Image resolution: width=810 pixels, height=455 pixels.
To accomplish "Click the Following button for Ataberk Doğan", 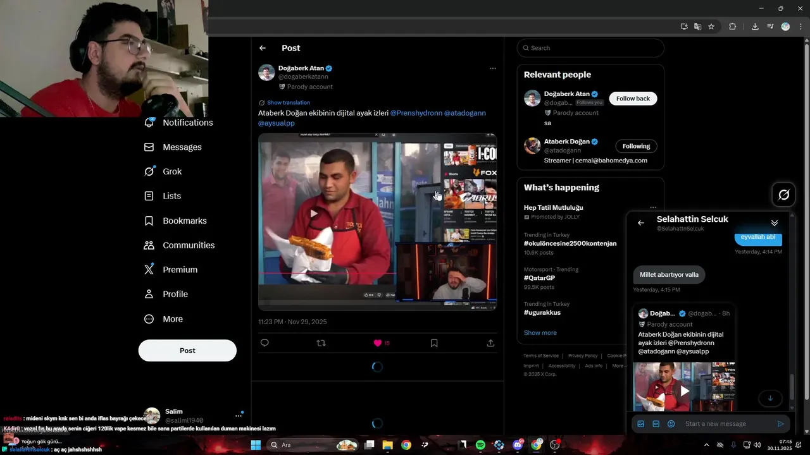I will [x=636, y=146].
